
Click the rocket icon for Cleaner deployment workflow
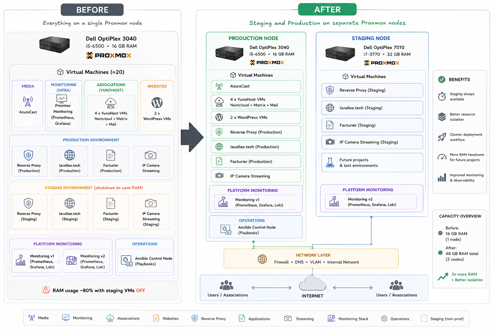coord(442,137)
